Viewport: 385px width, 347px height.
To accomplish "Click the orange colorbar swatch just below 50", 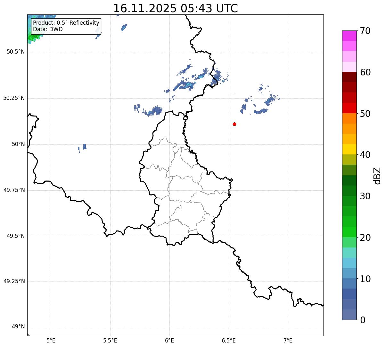I will 349,118.
